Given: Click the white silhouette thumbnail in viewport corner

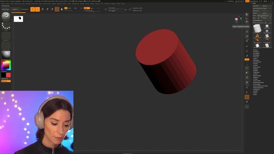Looking at the screenshot, I should coord(18,19).
